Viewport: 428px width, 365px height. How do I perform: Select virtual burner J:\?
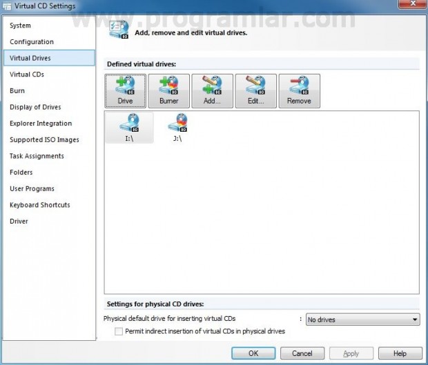point(177,128)
